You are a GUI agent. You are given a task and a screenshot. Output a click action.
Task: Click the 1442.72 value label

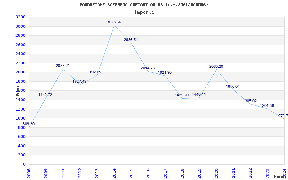pos(45,95)
